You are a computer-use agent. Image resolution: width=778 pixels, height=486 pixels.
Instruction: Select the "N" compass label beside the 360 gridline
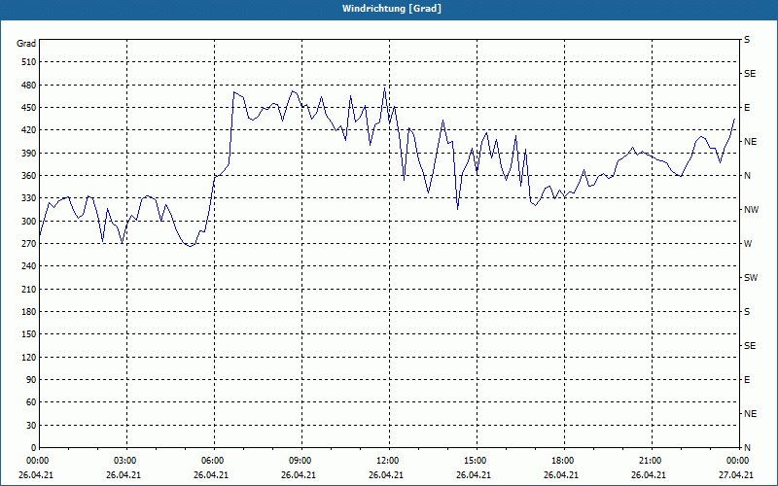point(748,176)
